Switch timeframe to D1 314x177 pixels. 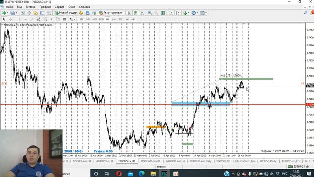pyautogui.click(x=121, y=19)
